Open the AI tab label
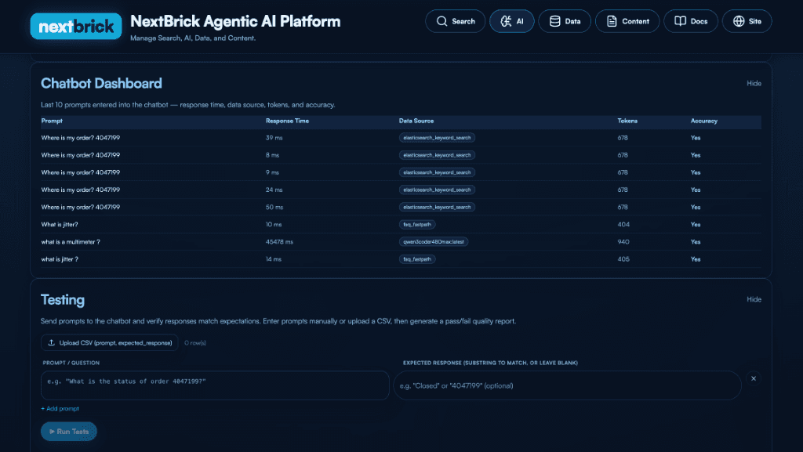The width and height of the screenshot is (803, 452). coord(520,21)
